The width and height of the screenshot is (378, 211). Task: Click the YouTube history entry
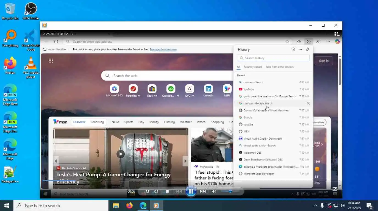[273, 89]
